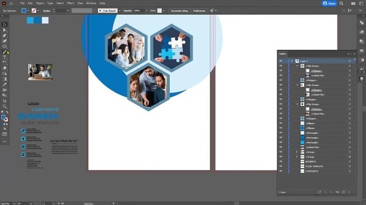The height and width of the screenshot is (205, 366).
Task: Hide the CORPORATE text layer
Action: pyautogui.click(x=281, y=171)
